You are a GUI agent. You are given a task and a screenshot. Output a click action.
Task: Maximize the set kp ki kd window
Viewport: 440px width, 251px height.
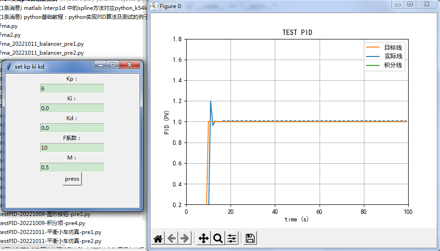(x=113, y=65)
